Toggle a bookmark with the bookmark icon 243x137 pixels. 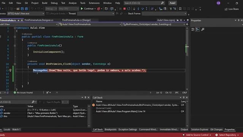coord(180,9)
